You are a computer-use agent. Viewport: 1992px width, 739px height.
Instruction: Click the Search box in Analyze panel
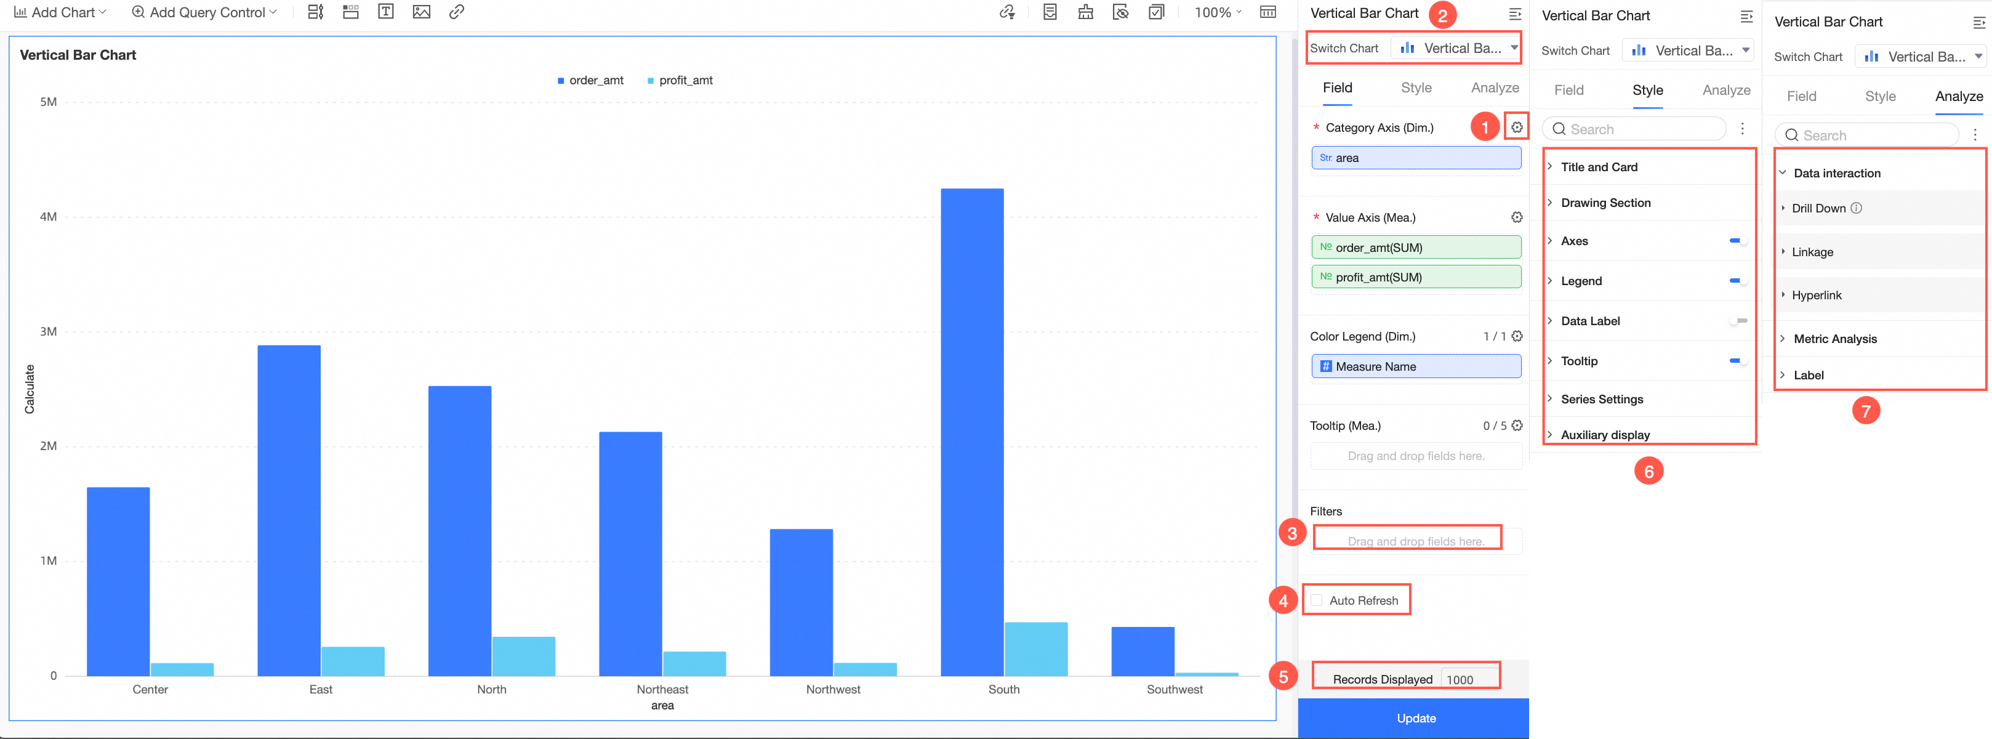(x=1866, y=135)
